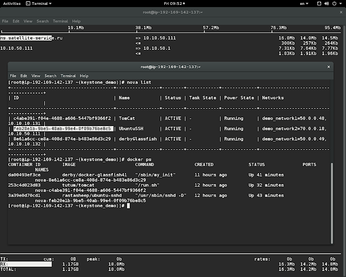Click the 'docker ps' command text
Screen dimensions: 346x277
click(139, 160)
